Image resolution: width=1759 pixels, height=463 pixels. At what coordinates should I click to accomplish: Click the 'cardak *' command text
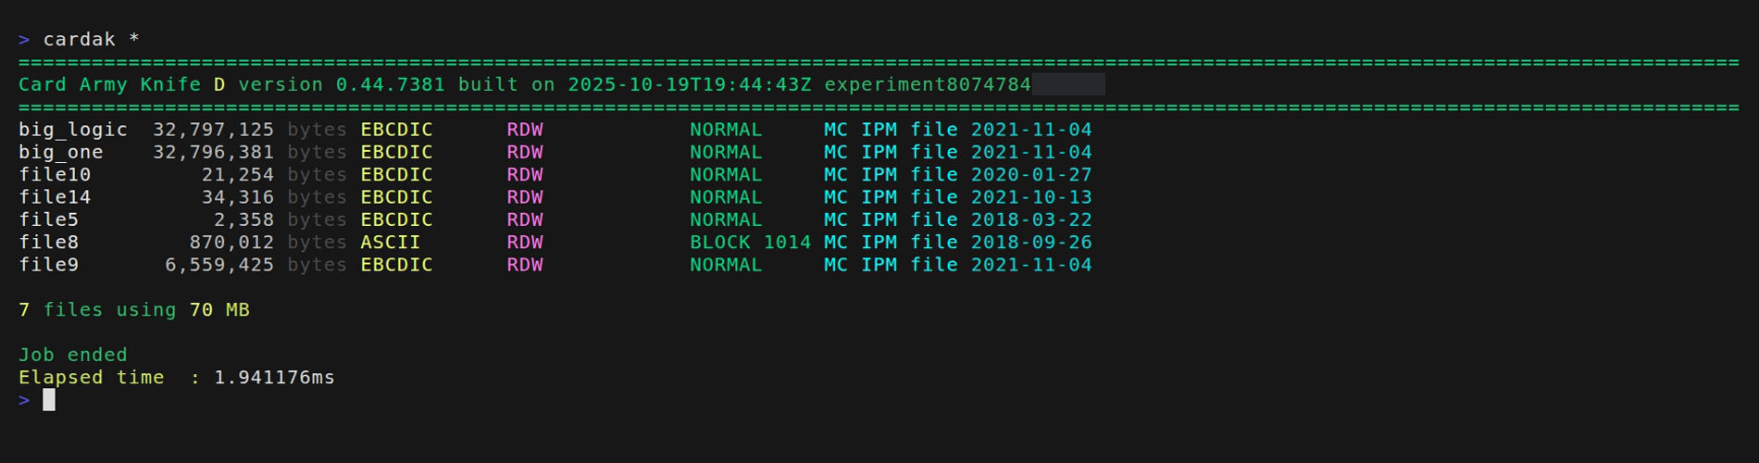pyautogui.click(x=91, y=39)
